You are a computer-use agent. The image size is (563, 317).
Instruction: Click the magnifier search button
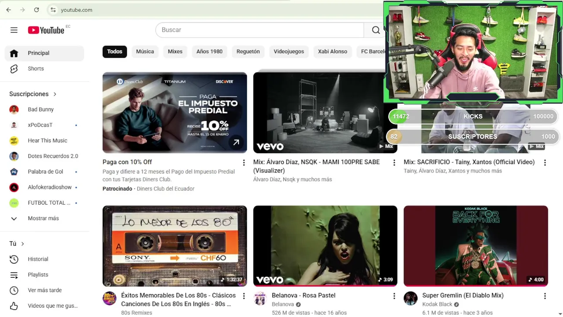click(x=376, y=30)
